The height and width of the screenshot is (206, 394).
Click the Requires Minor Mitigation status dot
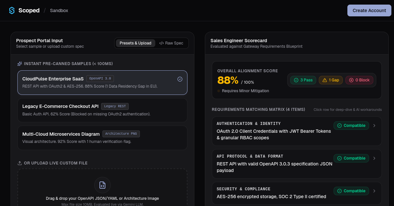(x=219, y=91)
